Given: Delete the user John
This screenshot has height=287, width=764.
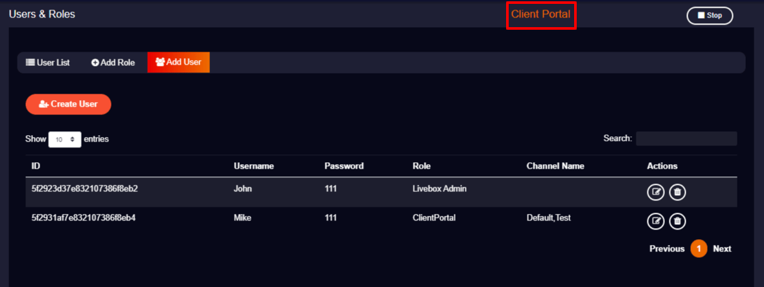Looking at the screenshot, I should pos(677,193).
